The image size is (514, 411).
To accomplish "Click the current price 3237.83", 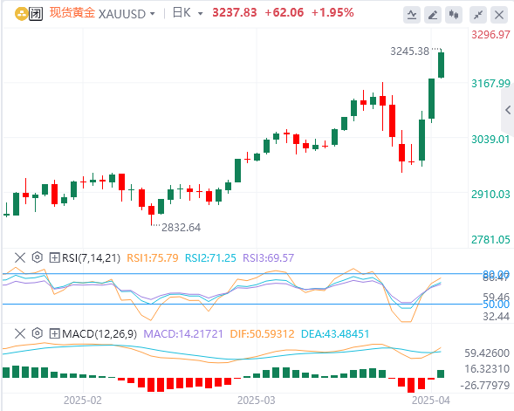I will tap(235, 13).
